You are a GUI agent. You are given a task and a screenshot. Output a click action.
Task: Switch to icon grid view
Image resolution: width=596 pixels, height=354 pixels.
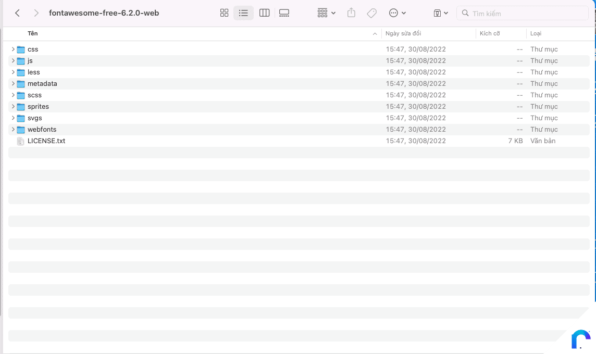(224, 13)
